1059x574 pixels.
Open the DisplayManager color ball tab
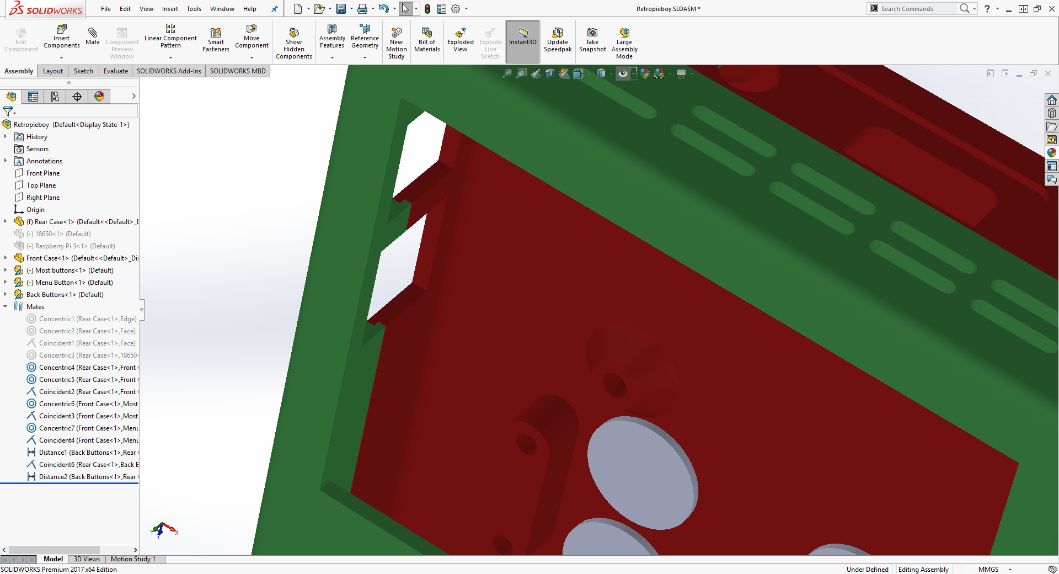pos(99,97)
